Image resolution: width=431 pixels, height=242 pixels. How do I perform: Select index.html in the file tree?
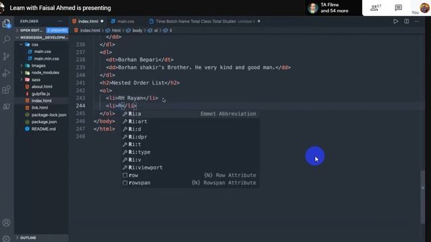pyautogui.click(x=41, y=101)
